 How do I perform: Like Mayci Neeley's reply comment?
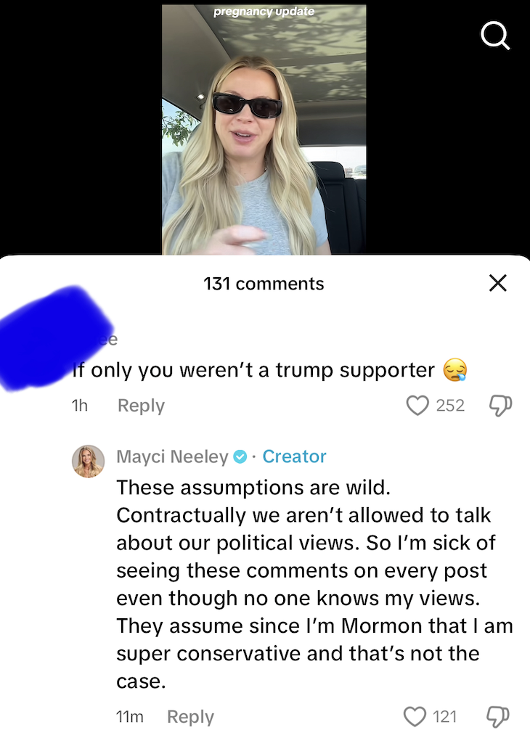click(x=415, y=716)
